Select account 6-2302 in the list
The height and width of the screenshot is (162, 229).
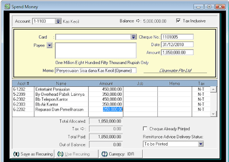click(x=23, y=99)
